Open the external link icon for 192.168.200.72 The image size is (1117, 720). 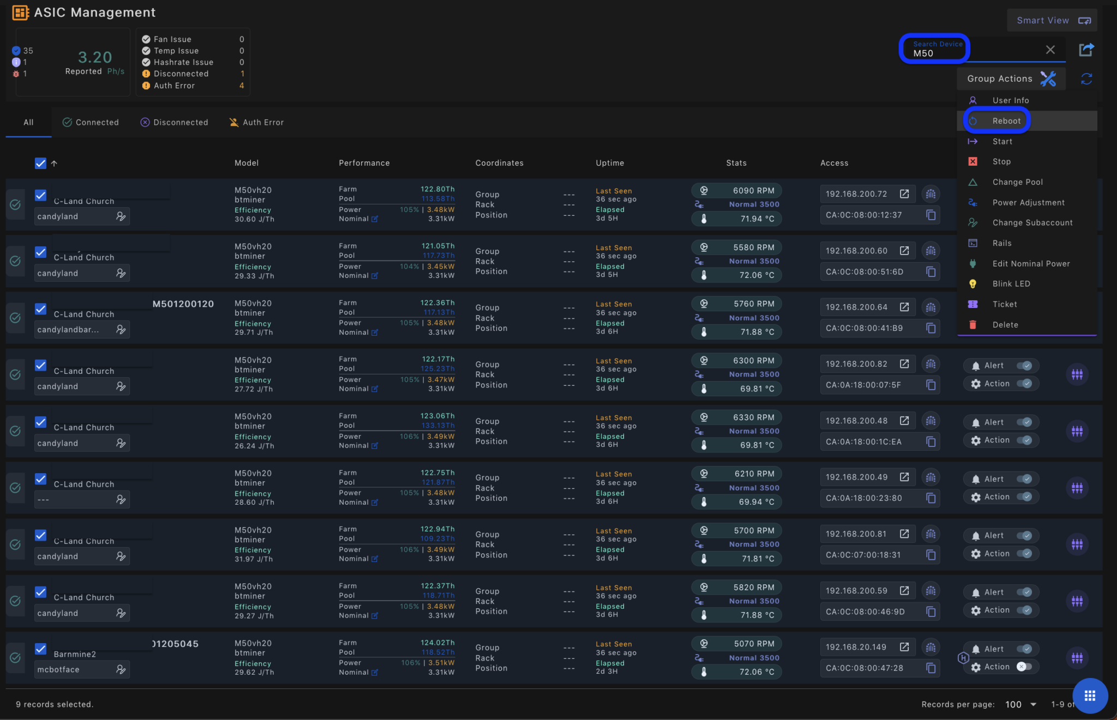point(904,193)
